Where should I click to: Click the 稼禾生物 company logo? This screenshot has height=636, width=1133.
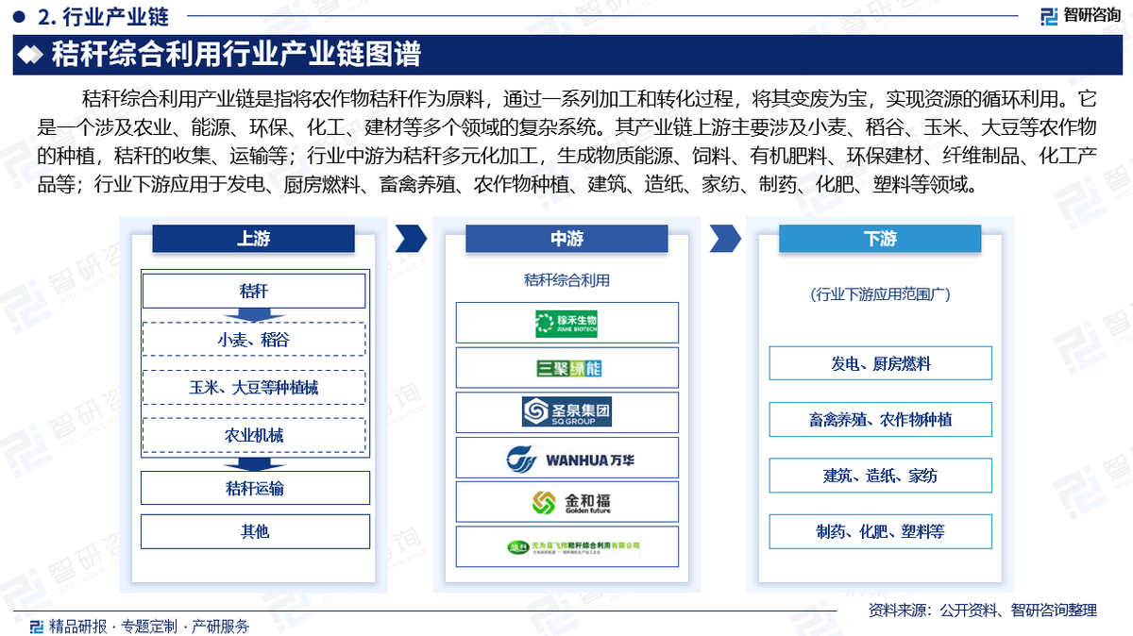[566, 323]
